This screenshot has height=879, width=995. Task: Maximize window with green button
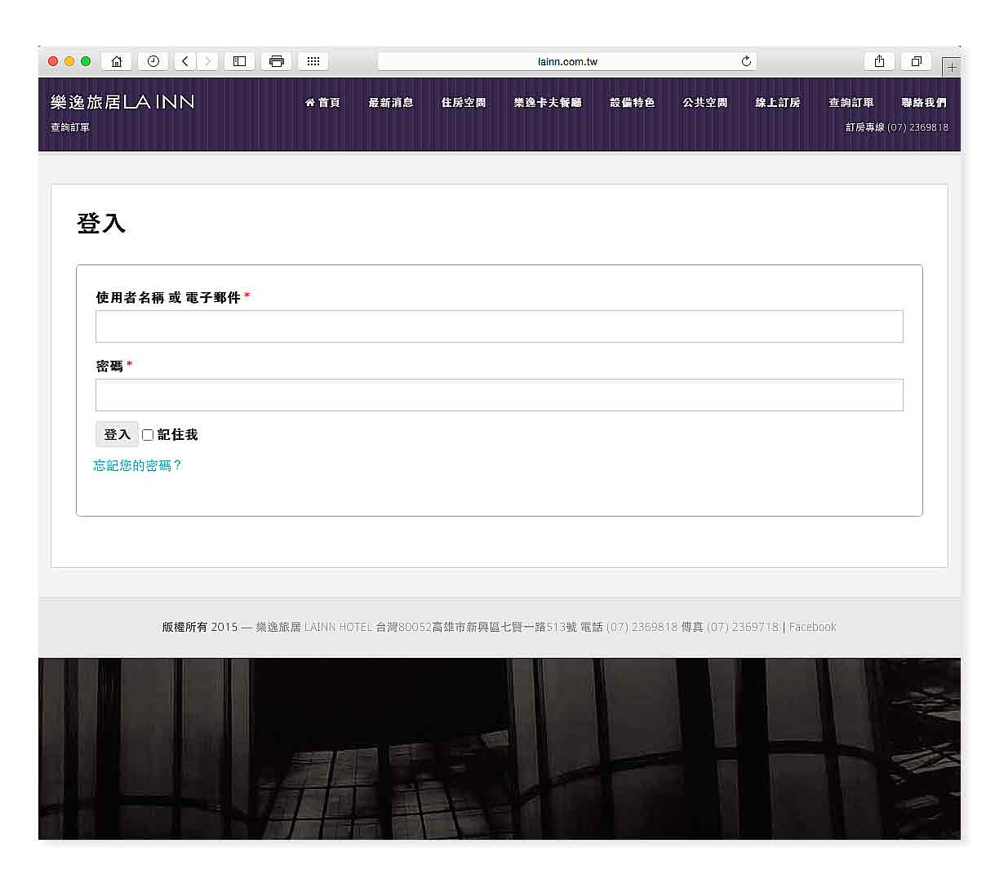tap(86, 61)
